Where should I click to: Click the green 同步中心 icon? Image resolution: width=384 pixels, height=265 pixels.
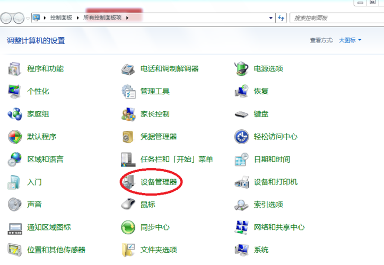128,227
